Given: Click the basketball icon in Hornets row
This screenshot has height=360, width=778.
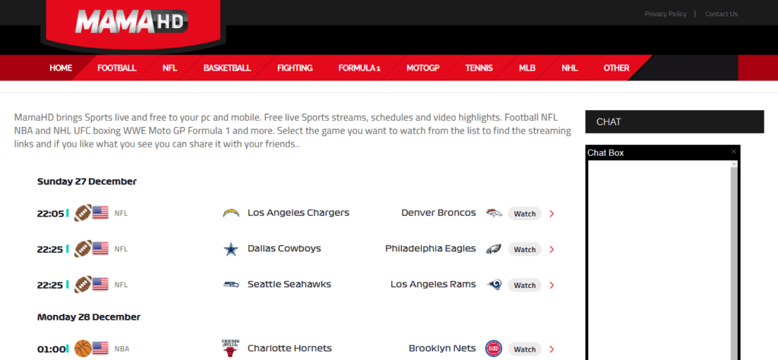Looking at the screenshot, I should tap(83, 349).
